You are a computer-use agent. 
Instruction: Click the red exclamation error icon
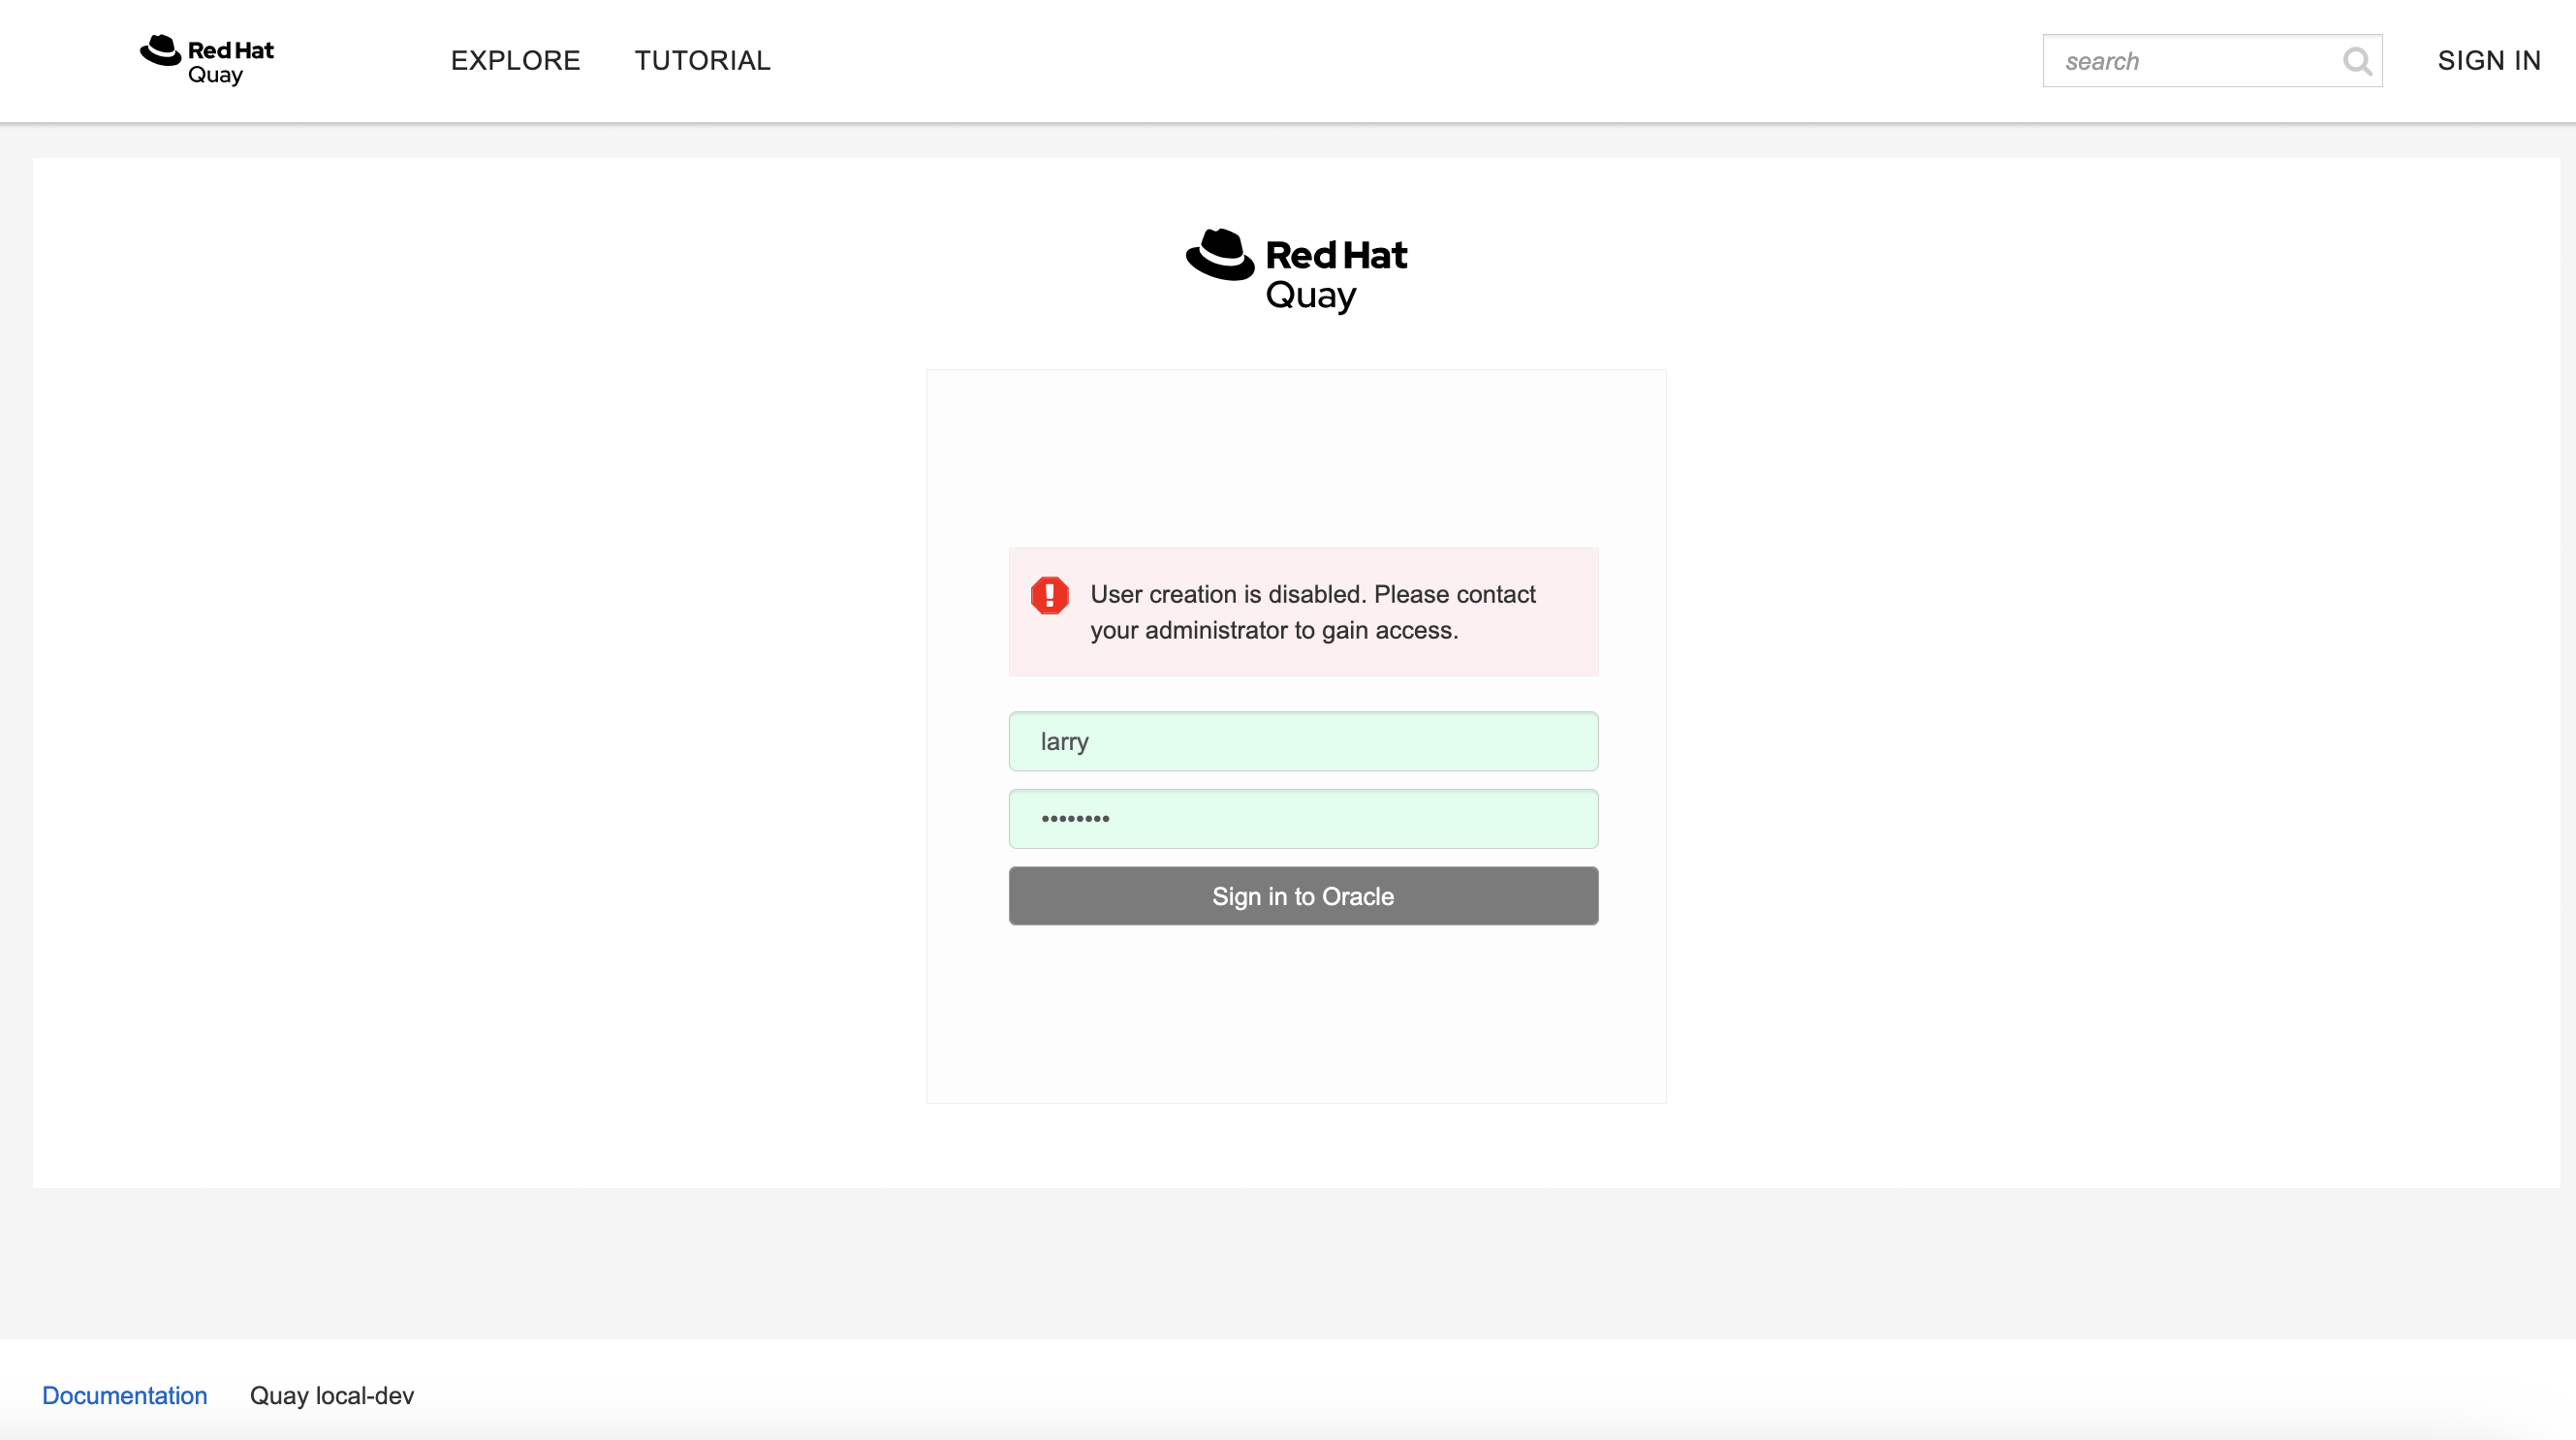click(x=1049, y=595)
